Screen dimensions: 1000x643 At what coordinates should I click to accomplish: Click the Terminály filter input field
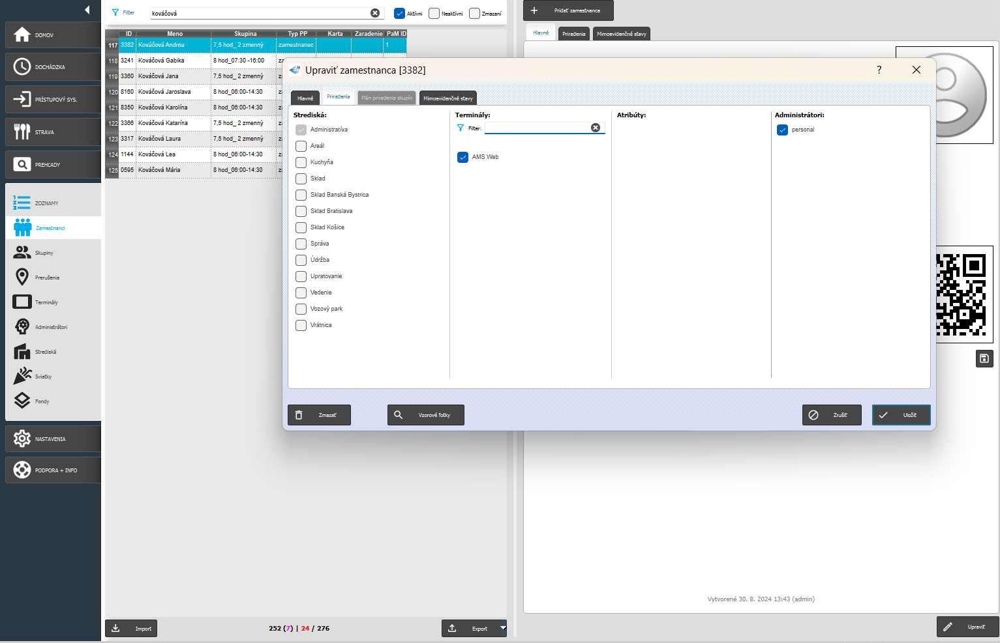[x=537, y=128]
